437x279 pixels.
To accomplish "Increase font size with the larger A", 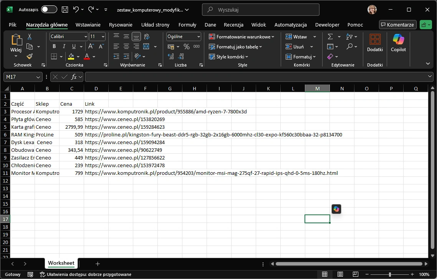I will point(91,46).
